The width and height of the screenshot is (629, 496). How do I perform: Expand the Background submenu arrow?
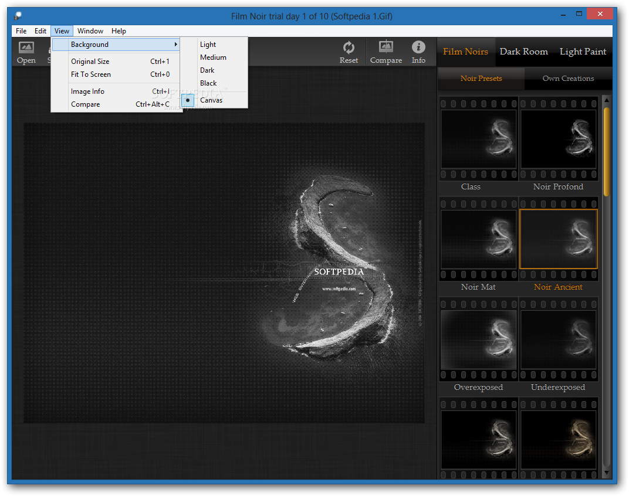(175, 45)
